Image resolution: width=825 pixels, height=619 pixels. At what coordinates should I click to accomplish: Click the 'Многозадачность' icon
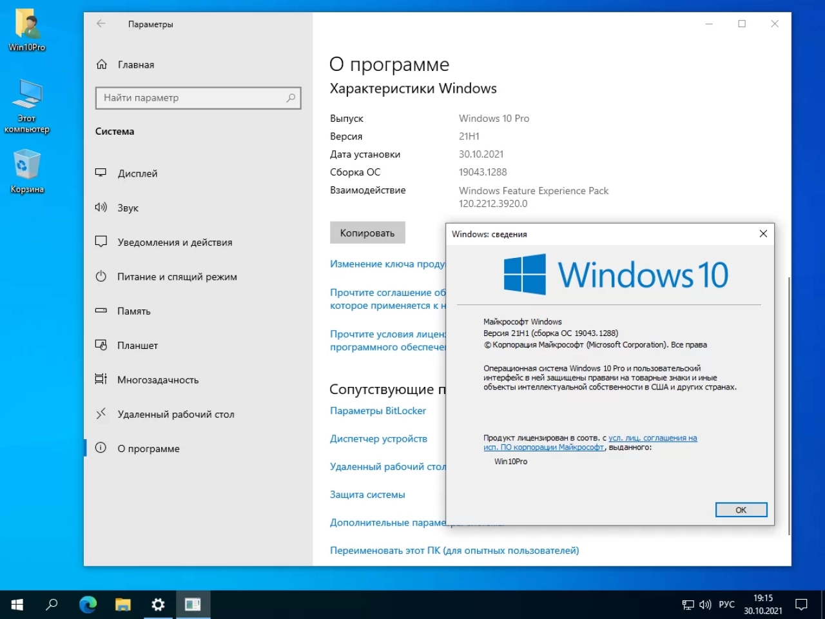[101, 379]
